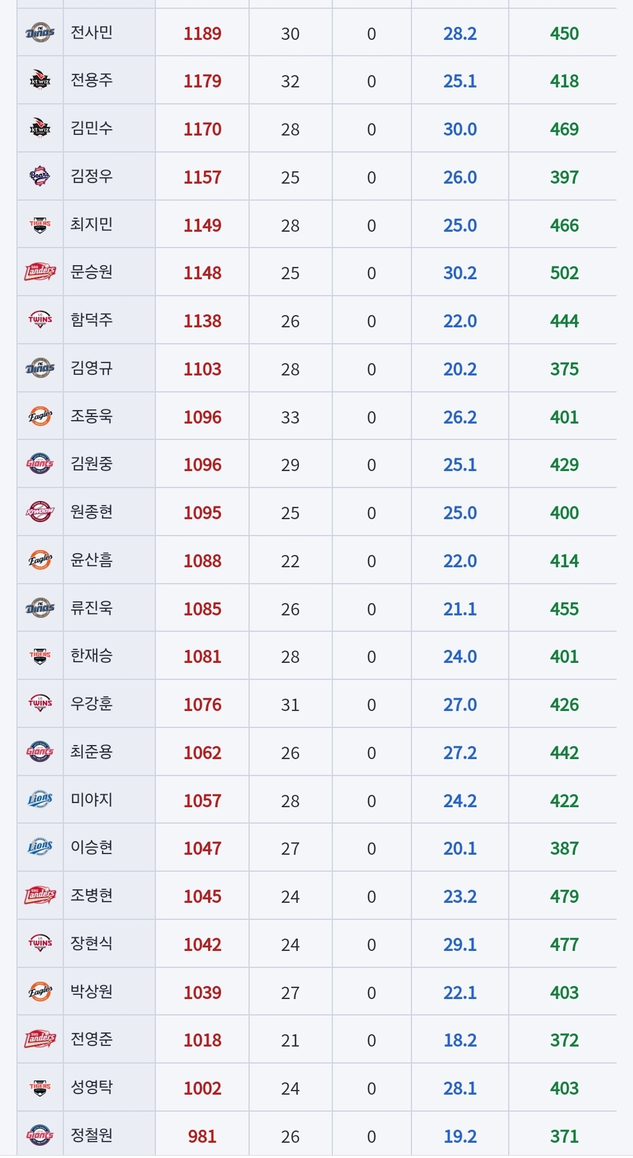Click the green value 479 for 조병현

coord(564,896)
